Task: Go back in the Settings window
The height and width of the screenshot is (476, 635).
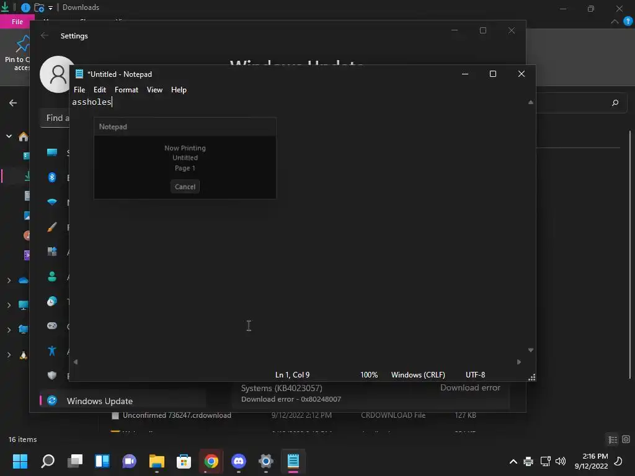Action: tap(45, 35)
